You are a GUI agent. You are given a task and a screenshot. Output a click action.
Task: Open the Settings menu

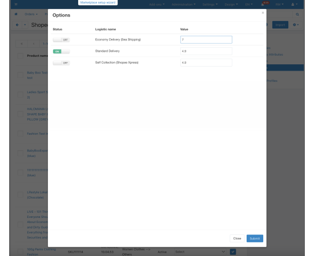(x=210, y=5)
